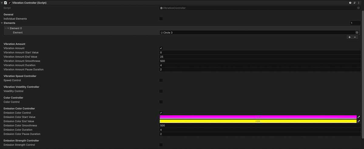Click the Speed Control label
364x149 pixels.
(12, 80)
